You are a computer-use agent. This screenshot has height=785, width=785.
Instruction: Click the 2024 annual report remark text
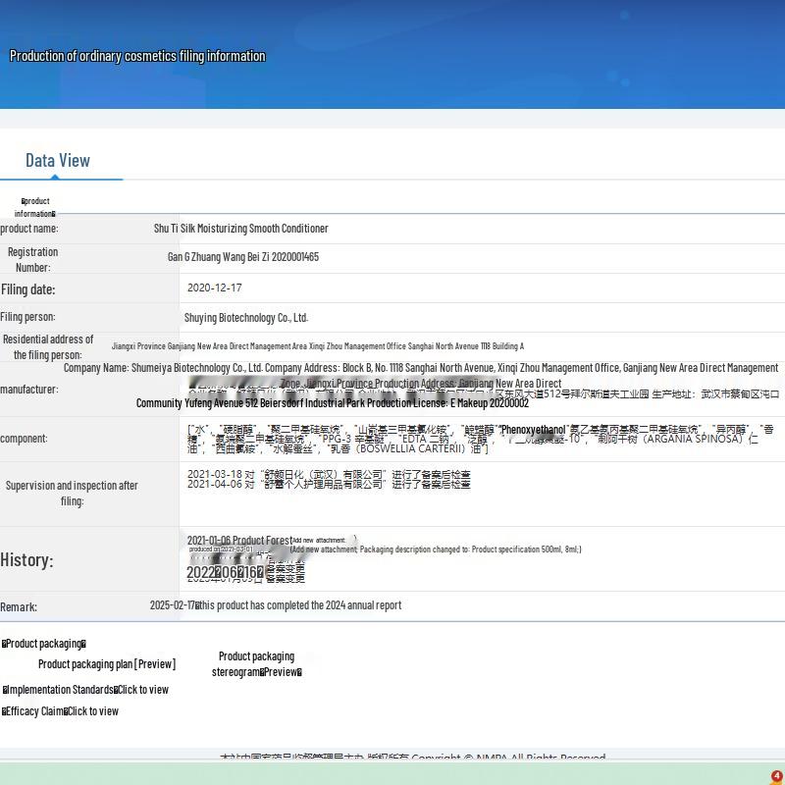click(x=276, y=605)
